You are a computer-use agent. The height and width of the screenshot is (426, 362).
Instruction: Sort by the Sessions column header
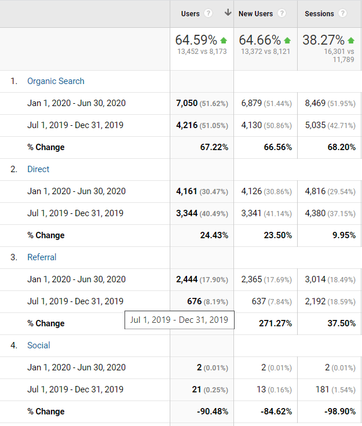tap(319, 13)
